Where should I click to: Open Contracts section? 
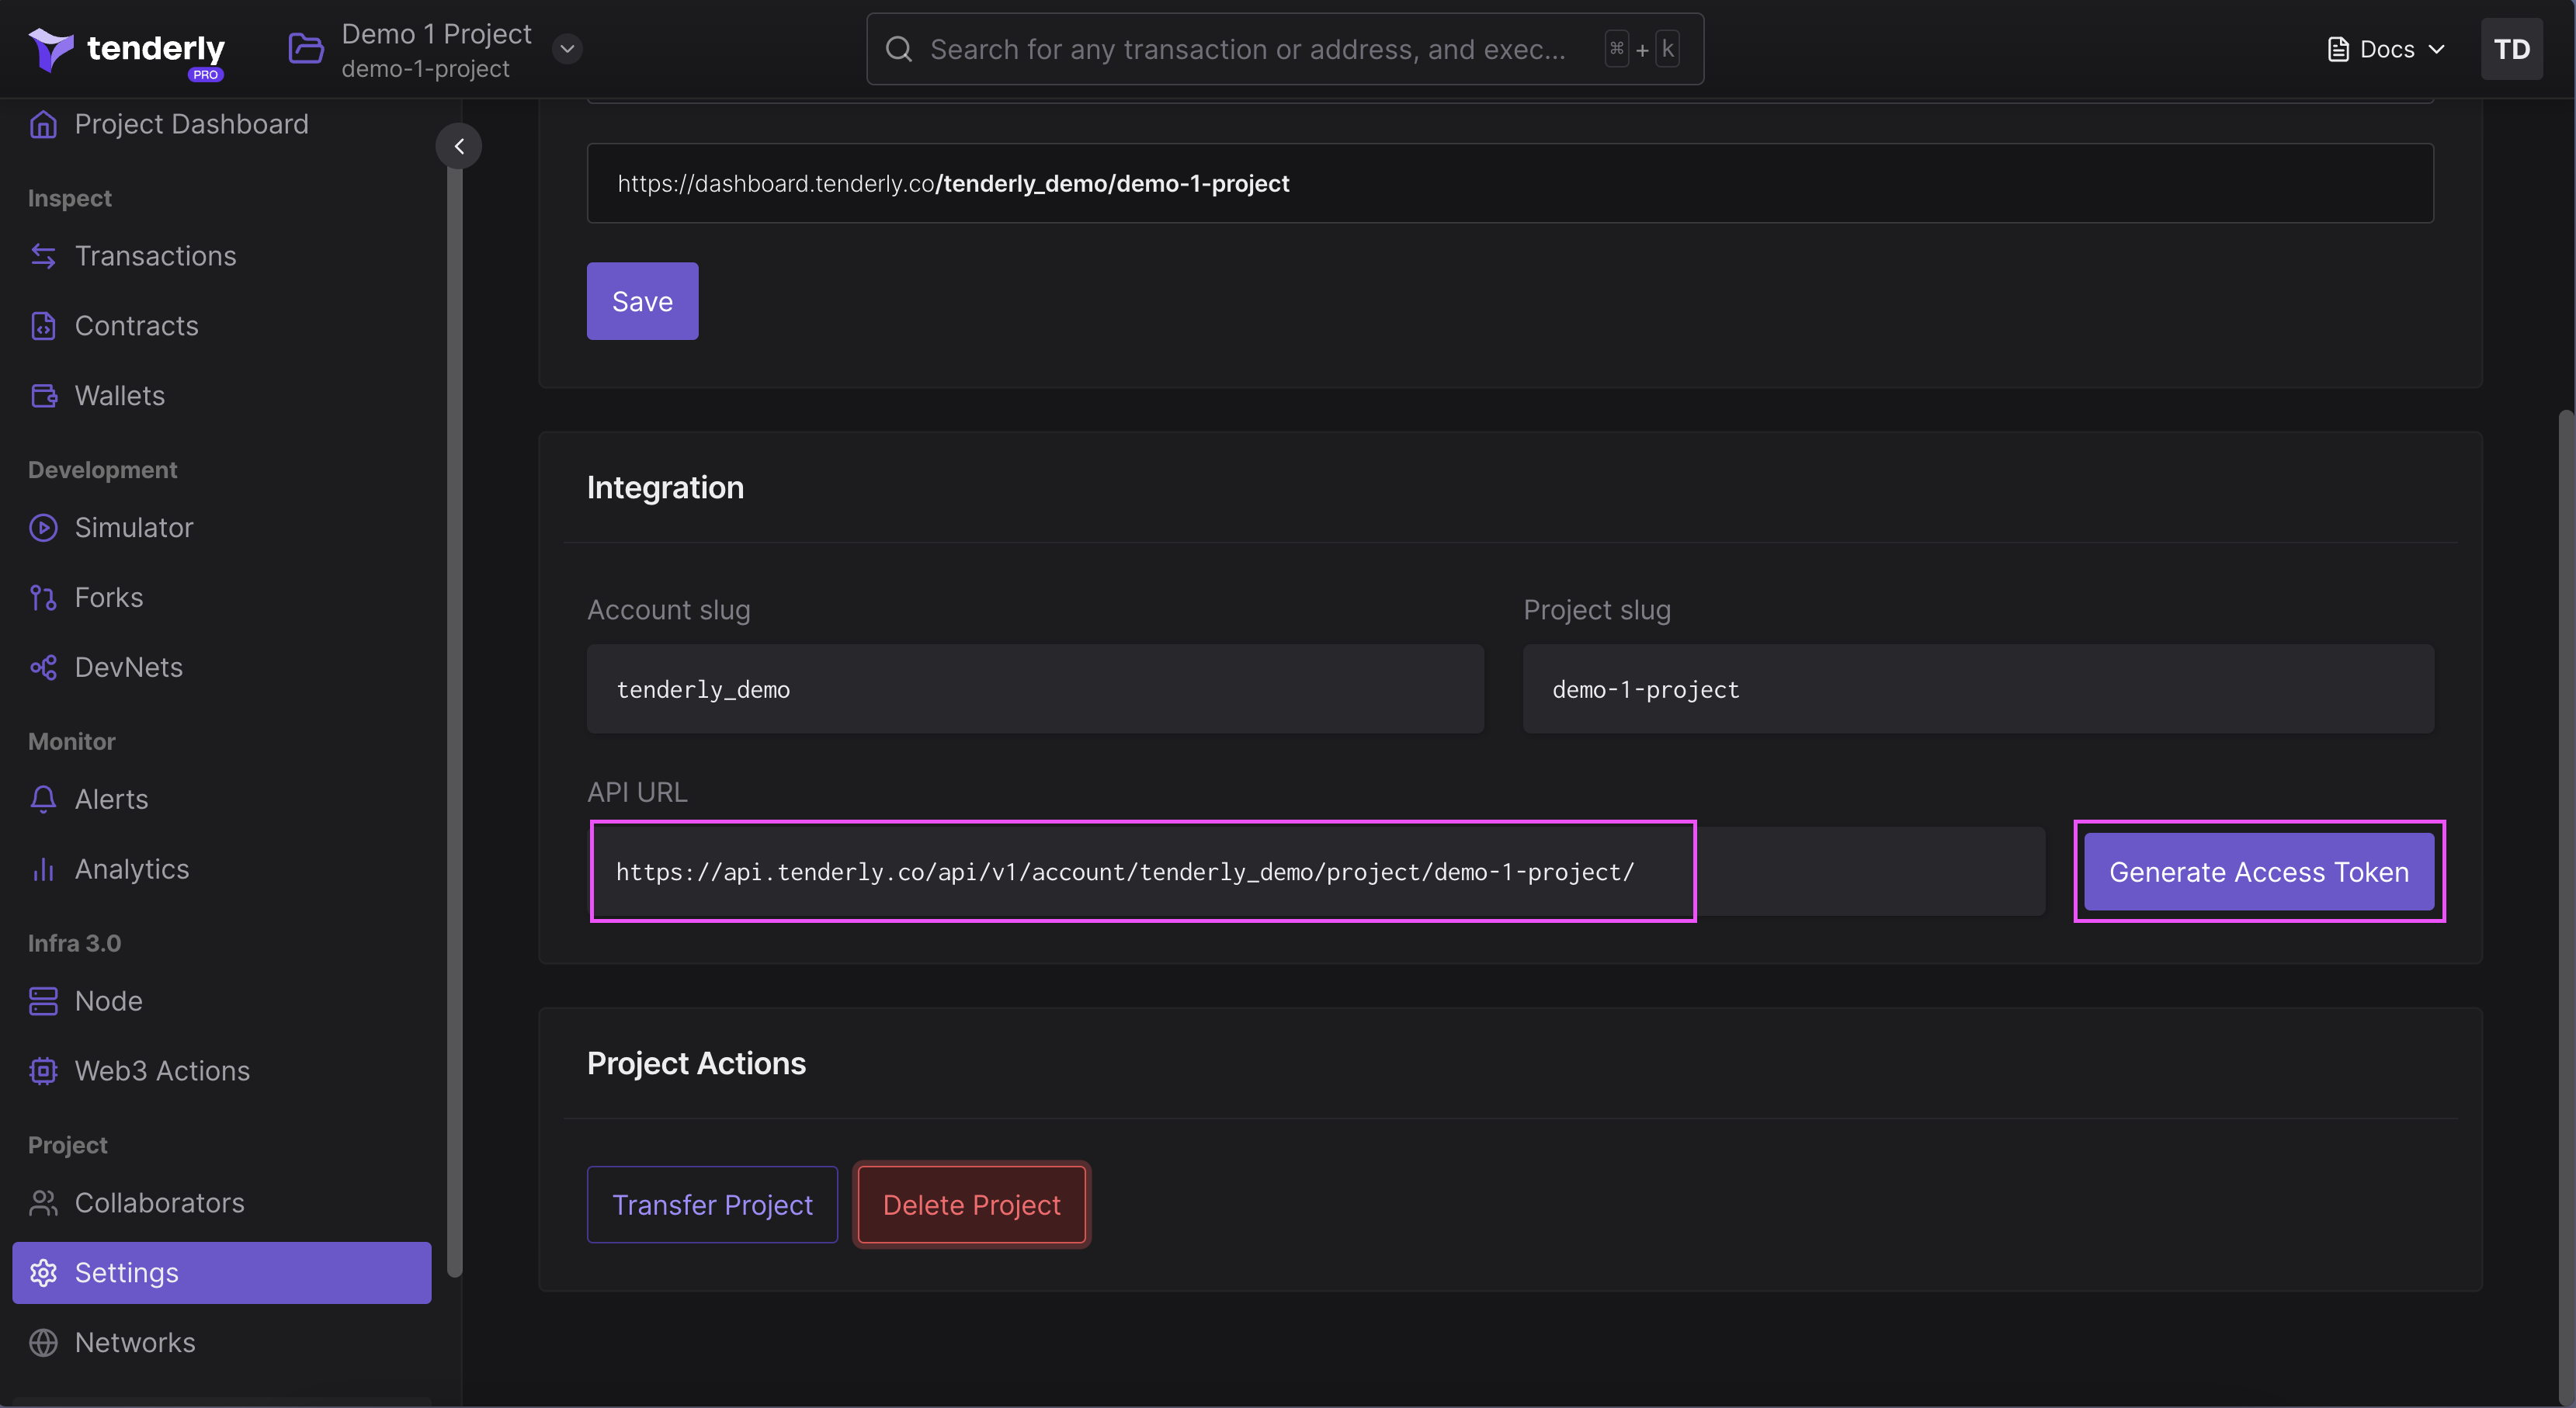(x=137, y=326)
